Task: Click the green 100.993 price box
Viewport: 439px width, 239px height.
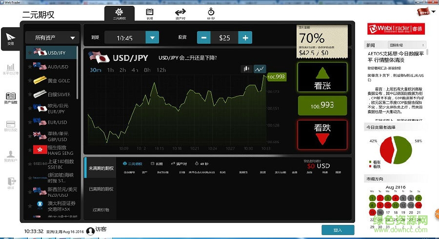Action: pos(322,105)
